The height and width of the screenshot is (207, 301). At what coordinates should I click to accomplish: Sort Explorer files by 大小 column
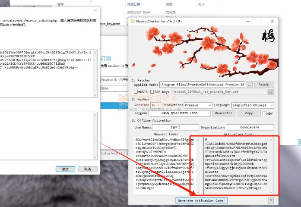[201, 4]
